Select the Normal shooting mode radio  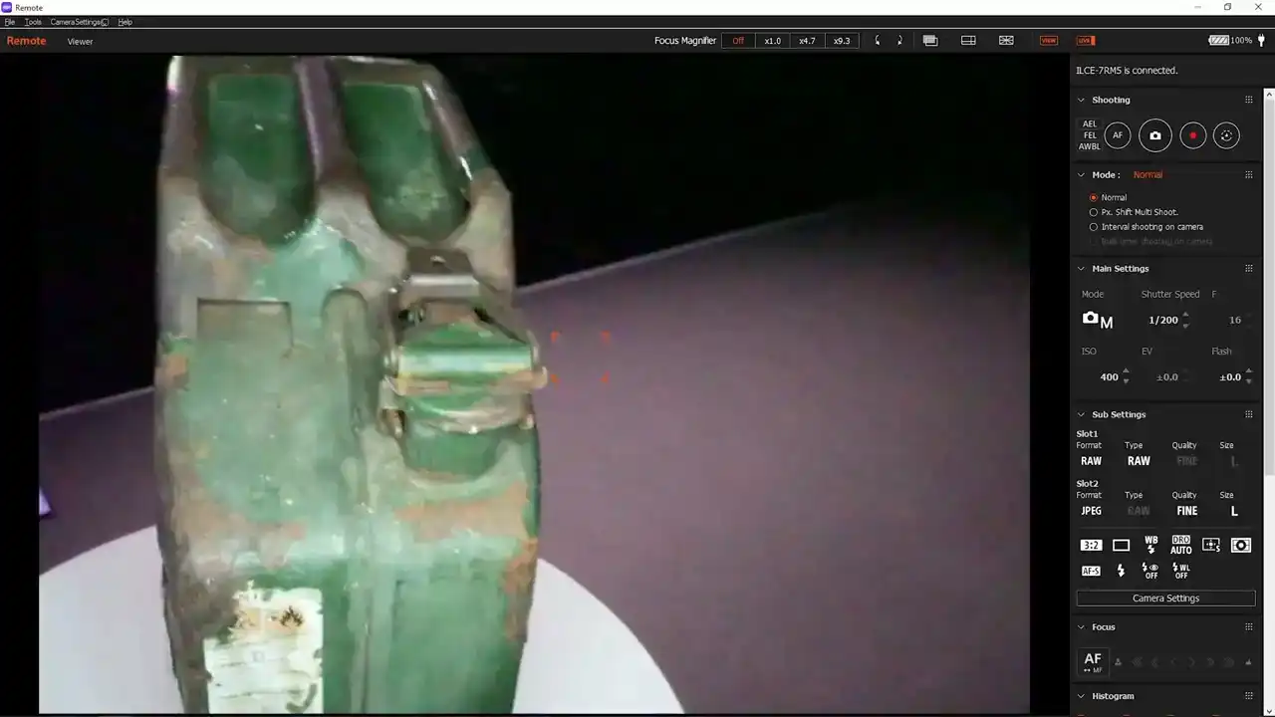click(x=1094, y=197)
